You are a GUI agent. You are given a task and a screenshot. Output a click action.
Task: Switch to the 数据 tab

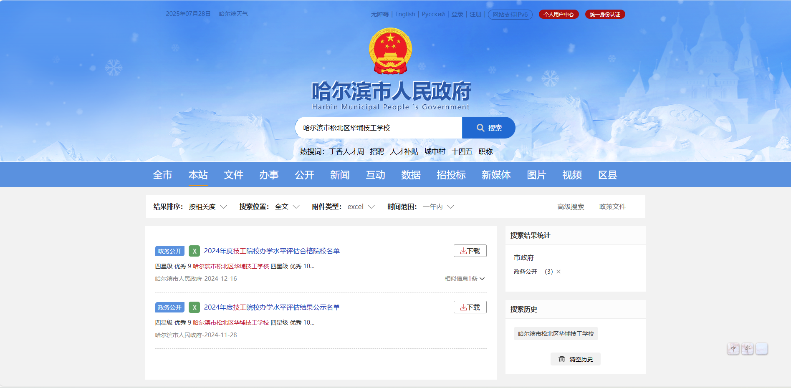pos(411,175)
